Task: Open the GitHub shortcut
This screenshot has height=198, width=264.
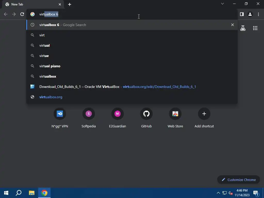Action: tap(146, 118)
